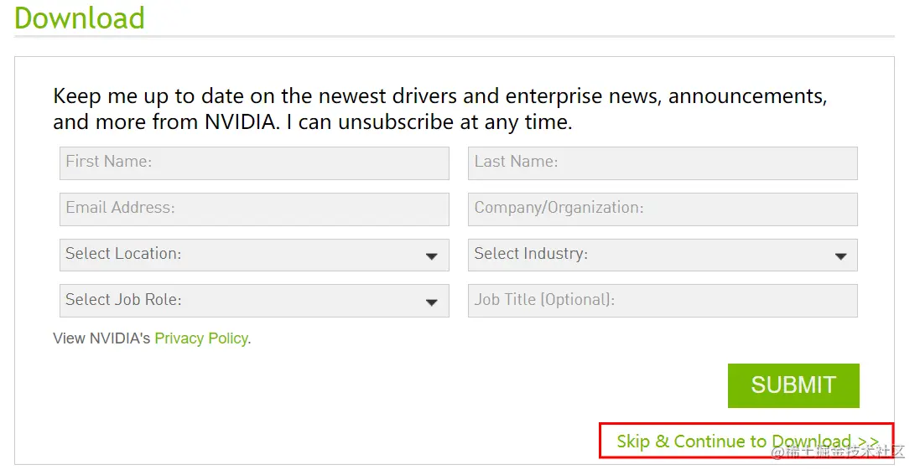Open the Select Location dropdown
Screen dimensions: 920x475
pyautogui.click(x=254, y=255)
